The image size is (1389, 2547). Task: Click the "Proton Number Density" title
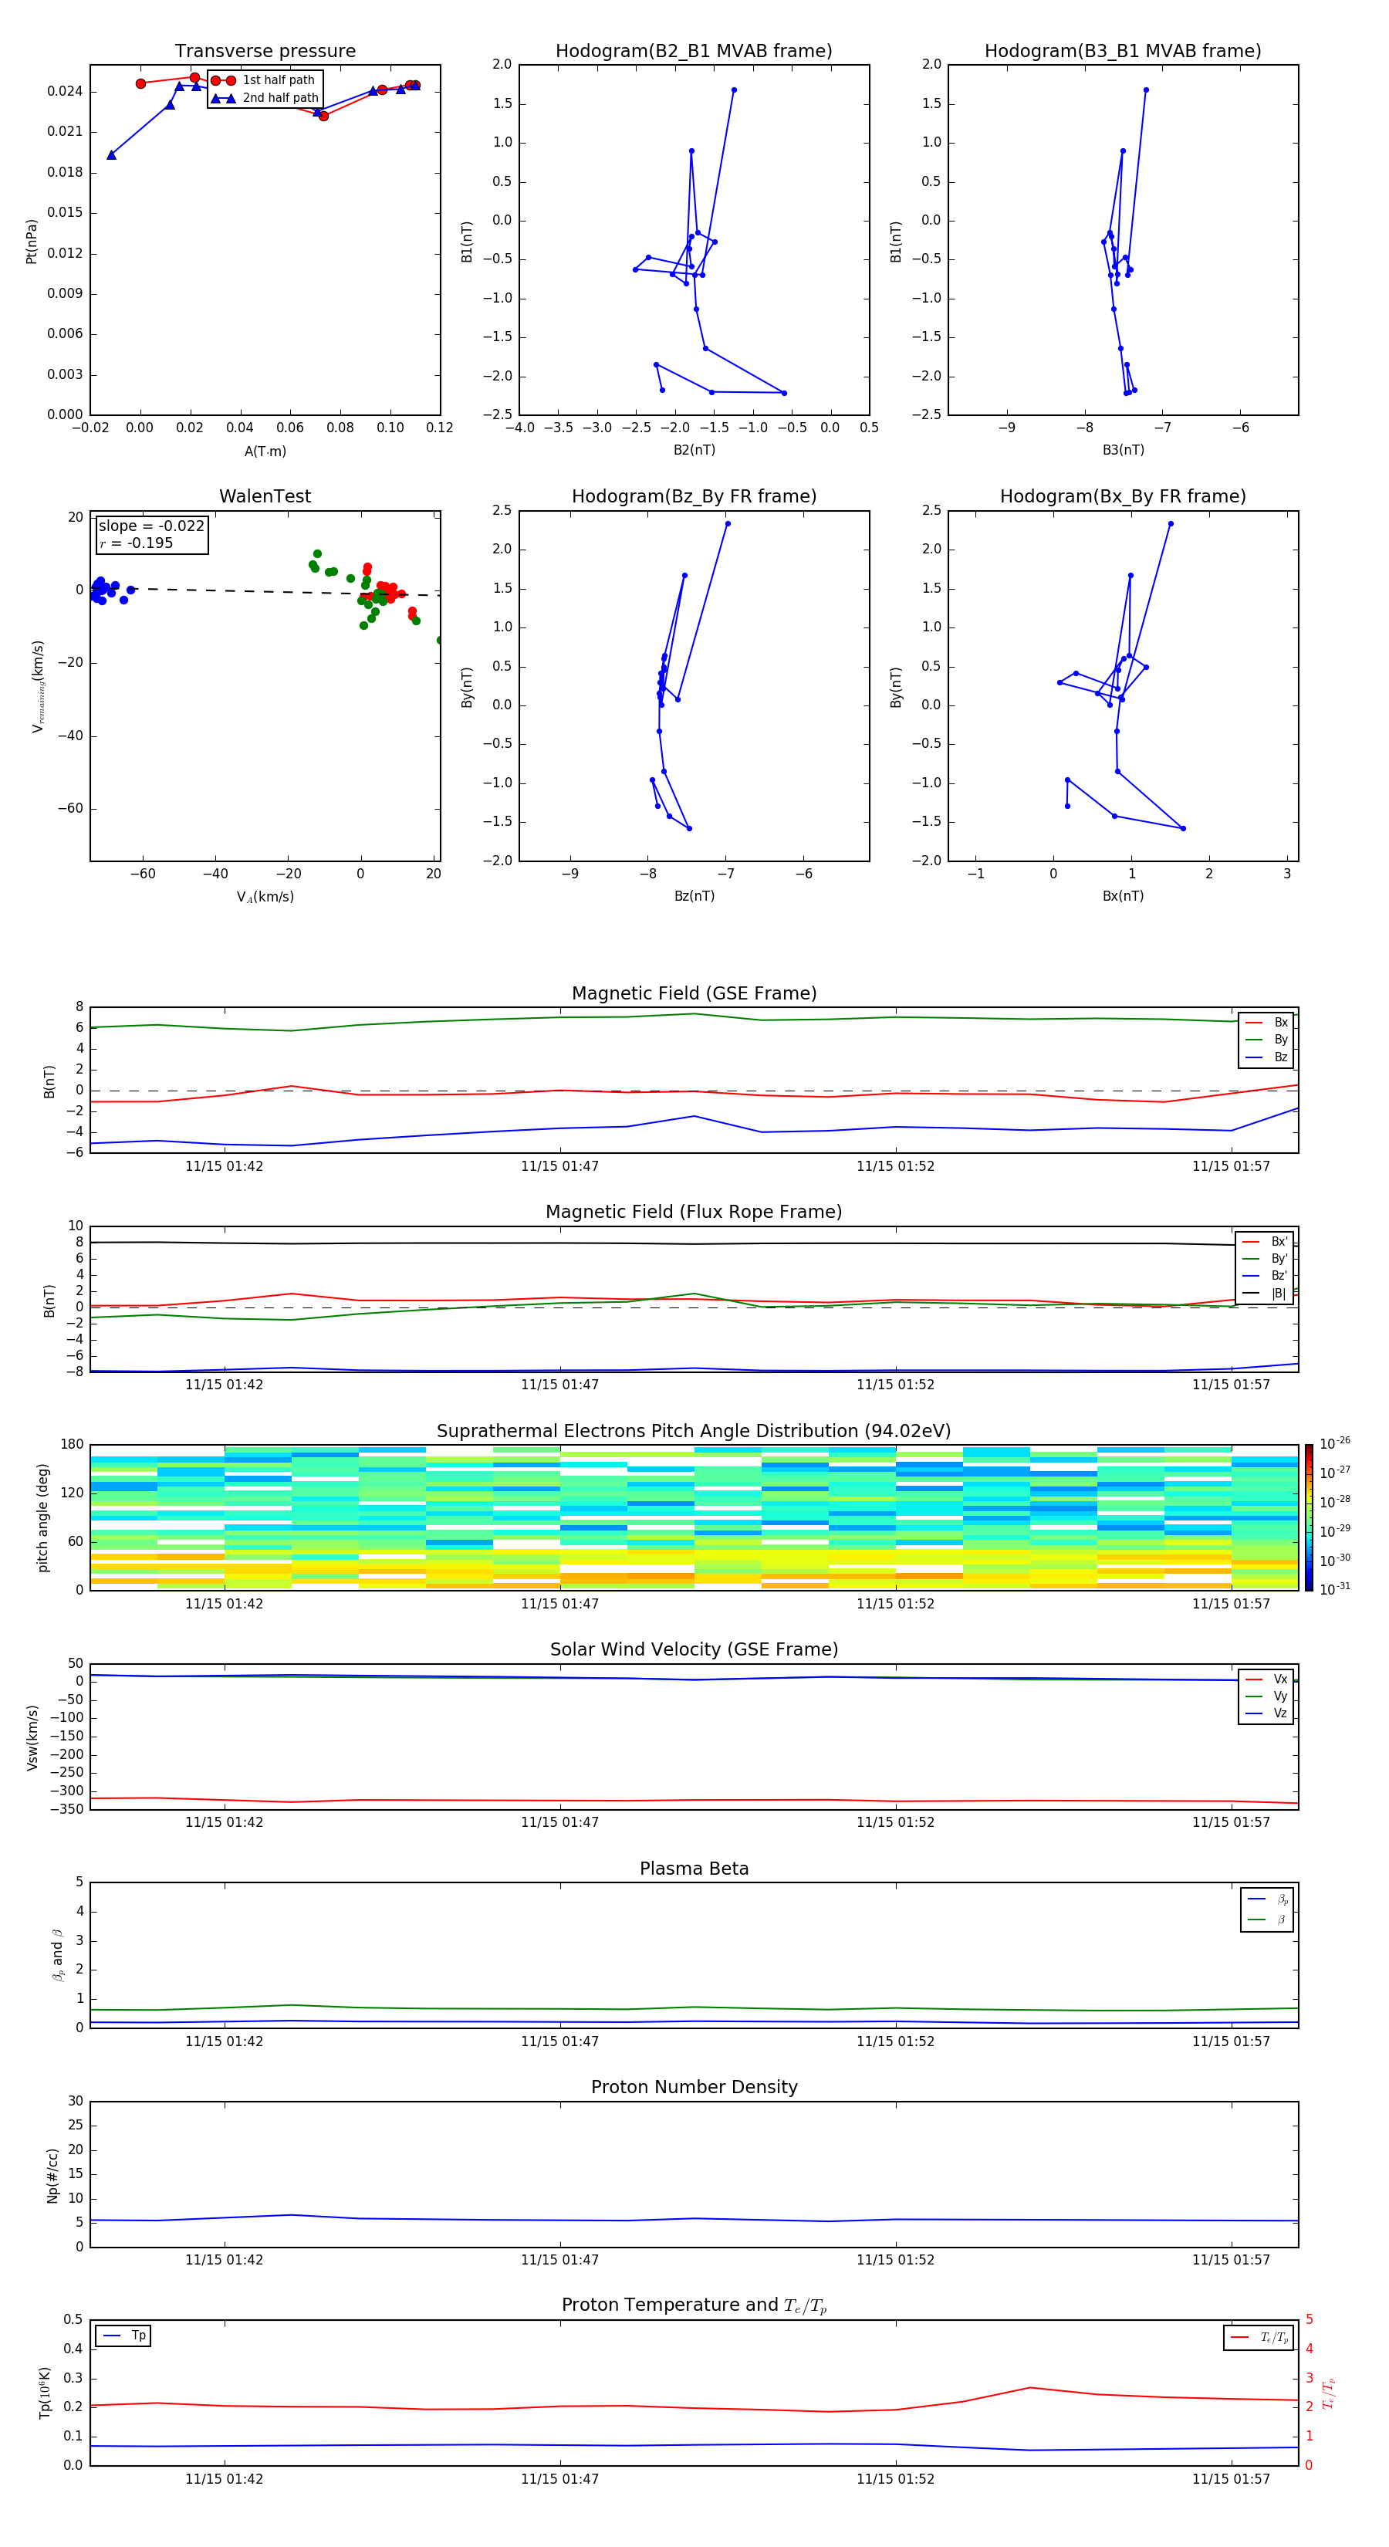coord(694,2087)
